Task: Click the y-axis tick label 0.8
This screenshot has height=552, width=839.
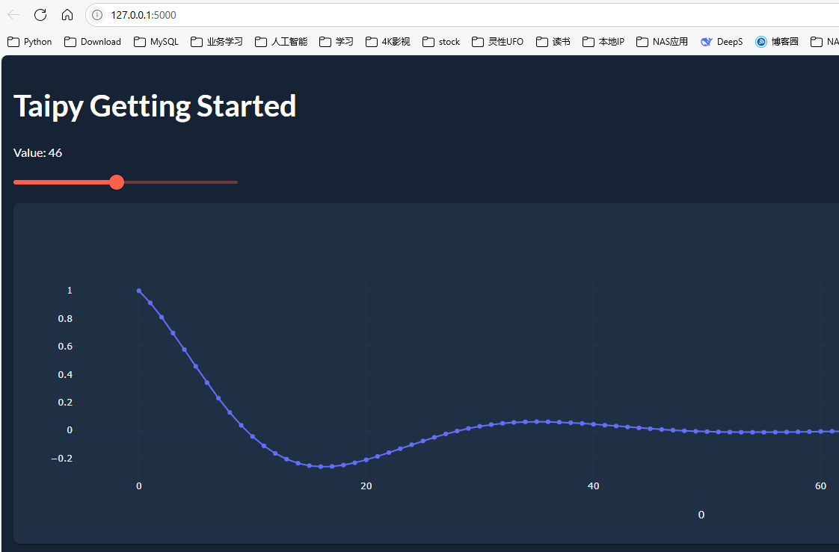Action: [x=65, y=318]
